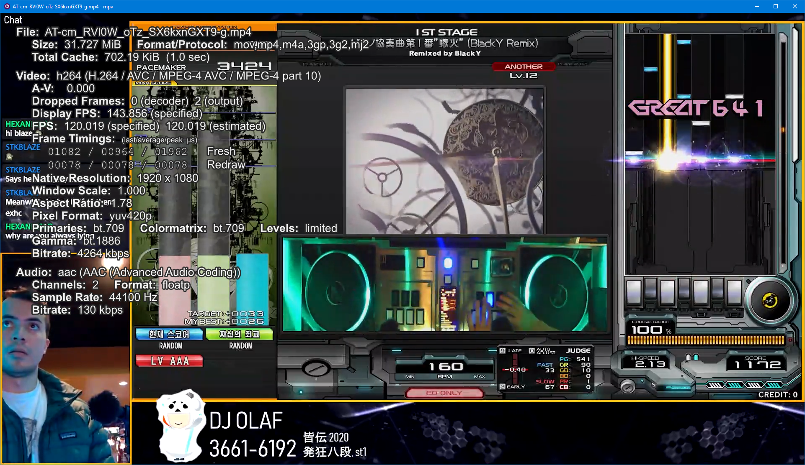Click the MYBEST: +0026 text
This screenshot has height=465, width=805.
tap(224, 321)
